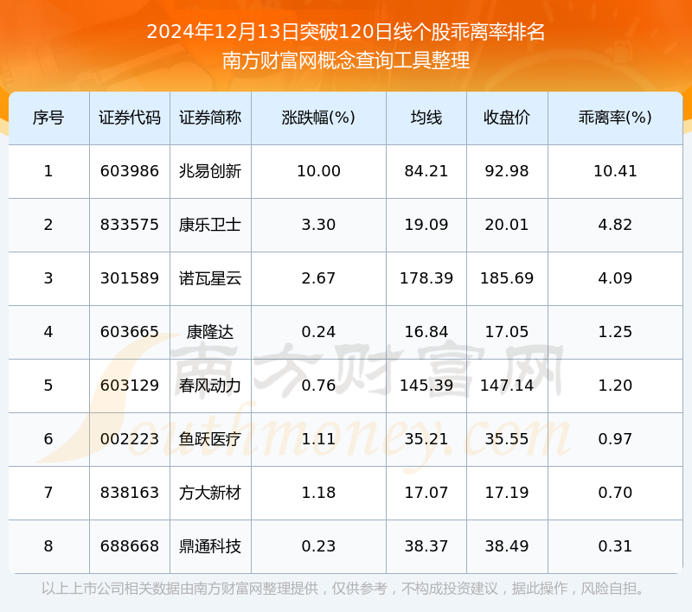Select stock code 833575

tap(129, 225)
